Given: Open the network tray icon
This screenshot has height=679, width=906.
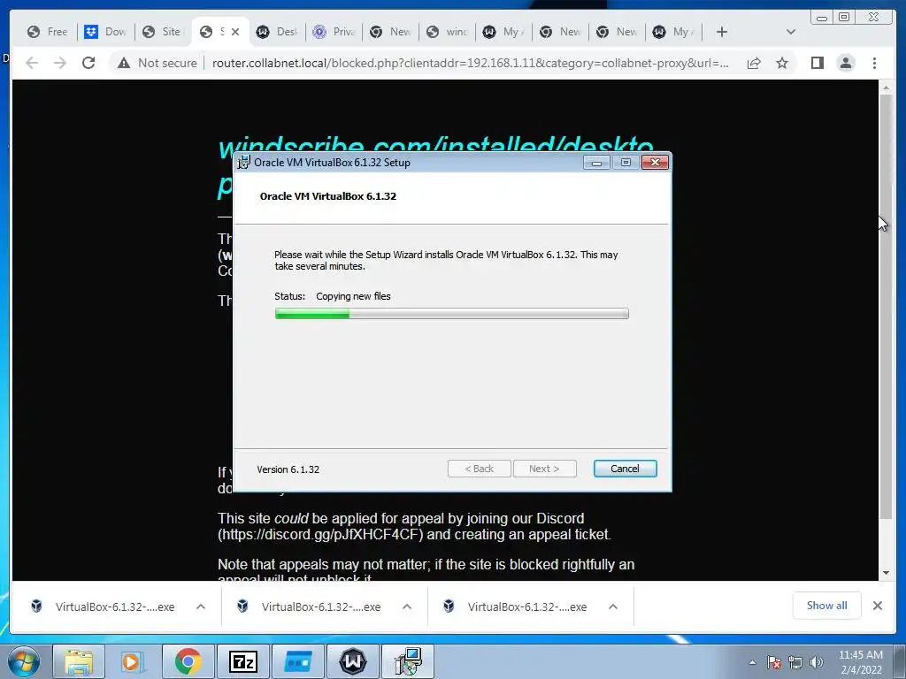Looking at the screenshot, I should tap(795, 662).
